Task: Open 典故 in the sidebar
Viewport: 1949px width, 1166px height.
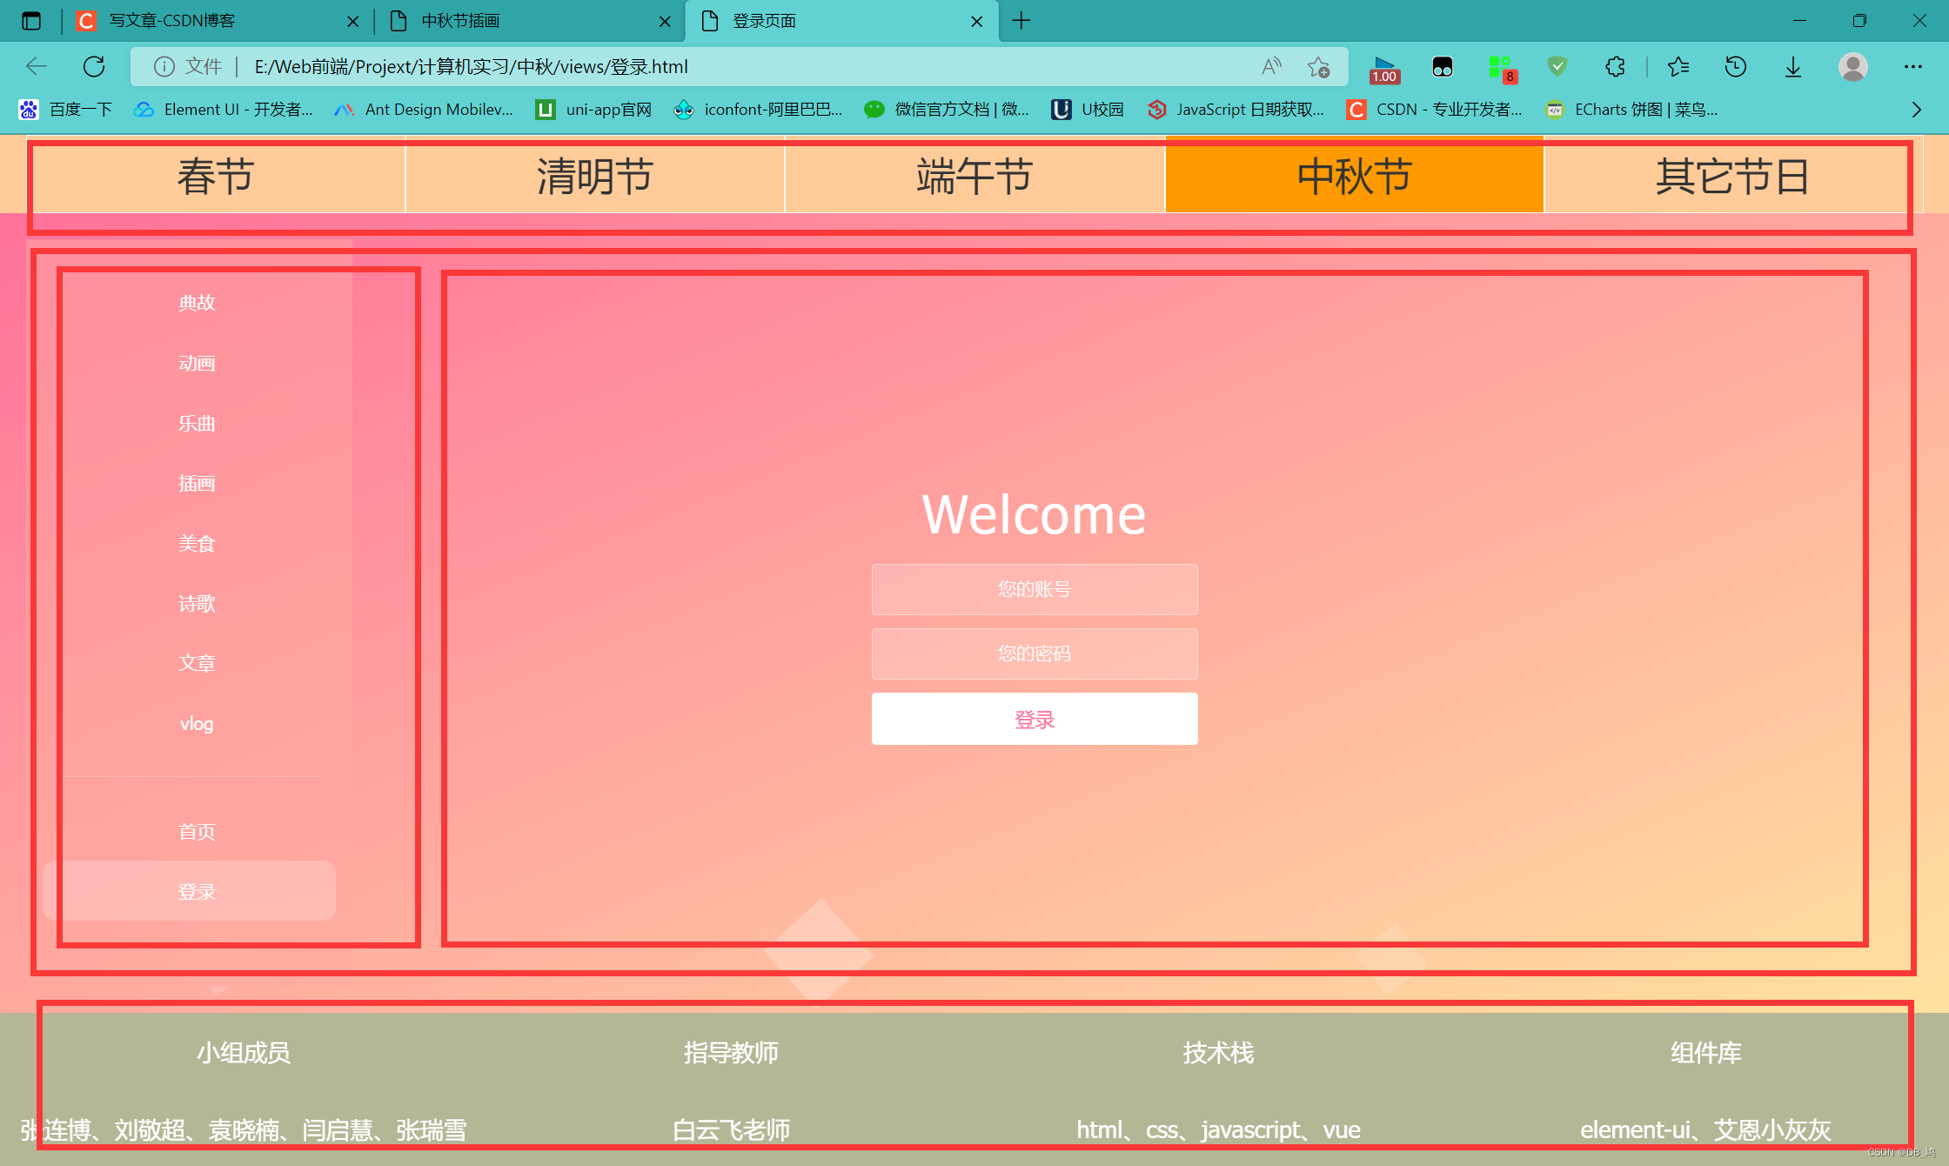Action: 197,303
